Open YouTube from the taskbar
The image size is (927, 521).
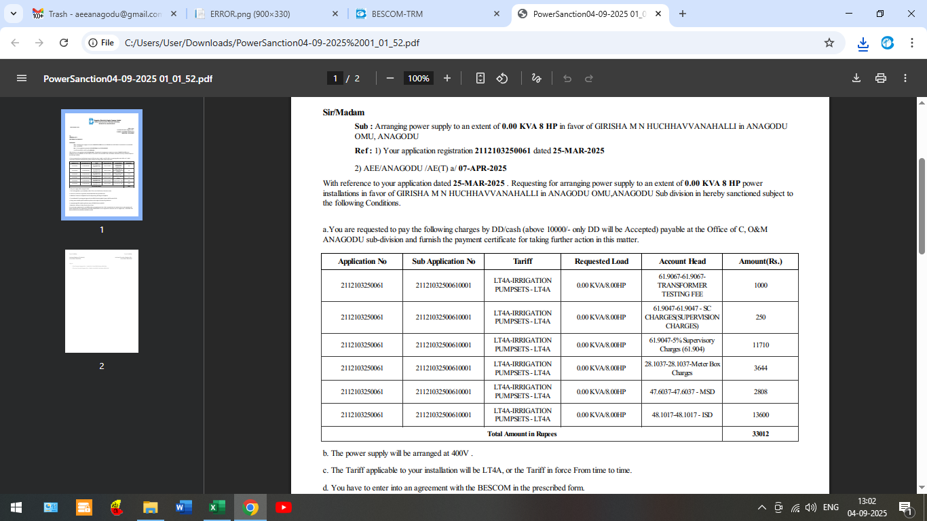point(284,507)
